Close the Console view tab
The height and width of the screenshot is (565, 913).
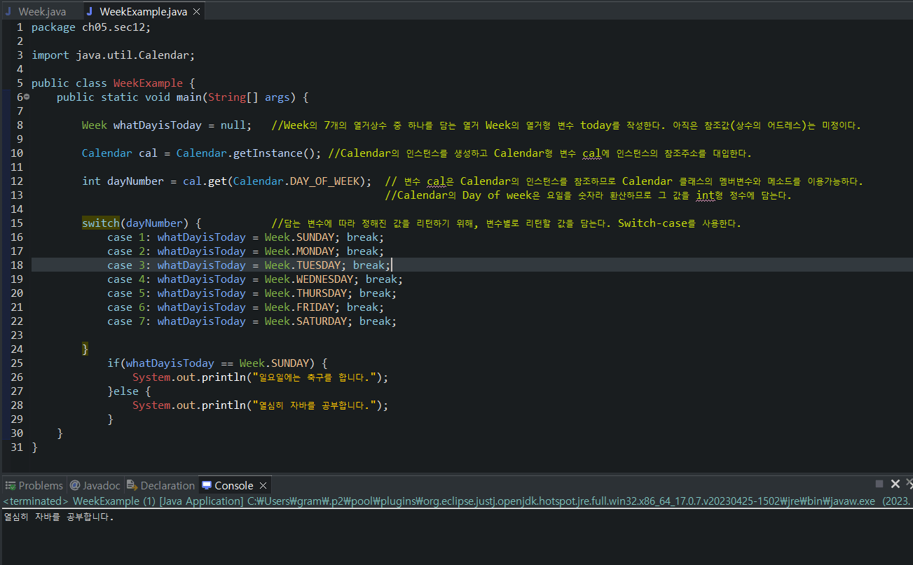click(x=263, y=485)
